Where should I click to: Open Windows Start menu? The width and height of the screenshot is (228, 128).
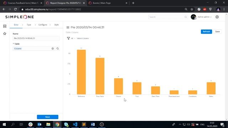tap(4, 124)
